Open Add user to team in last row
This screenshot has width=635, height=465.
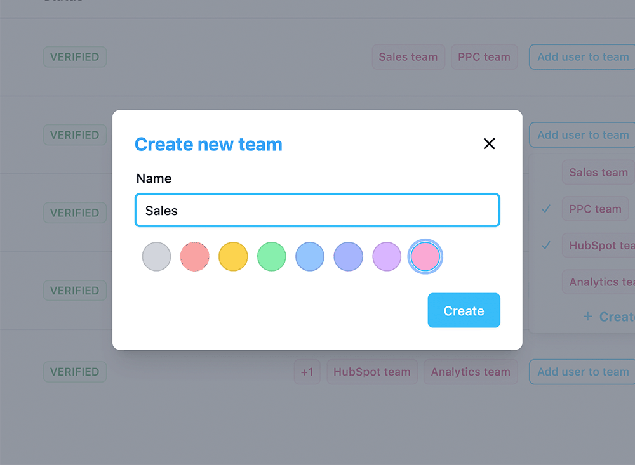(582, 372)
